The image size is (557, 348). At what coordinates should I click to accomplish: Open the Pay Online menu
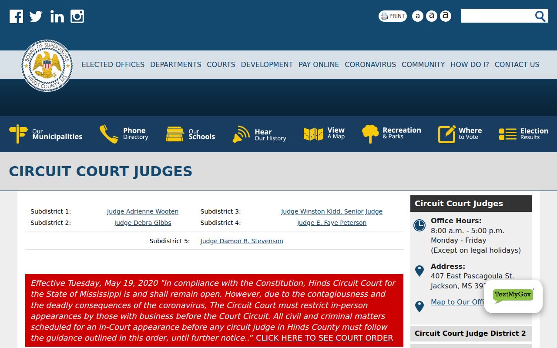[319, 64]
